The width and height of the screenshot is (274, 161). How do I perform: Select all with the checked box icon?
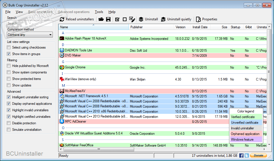click(118, 19)
